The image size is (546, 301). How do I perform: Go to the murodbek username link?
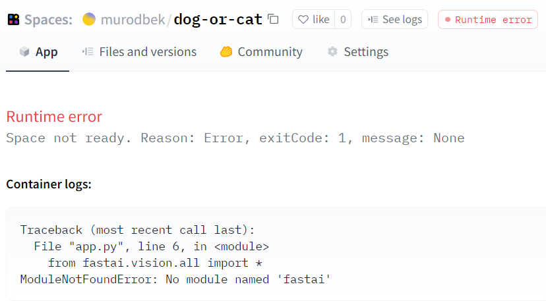point(133,20)
